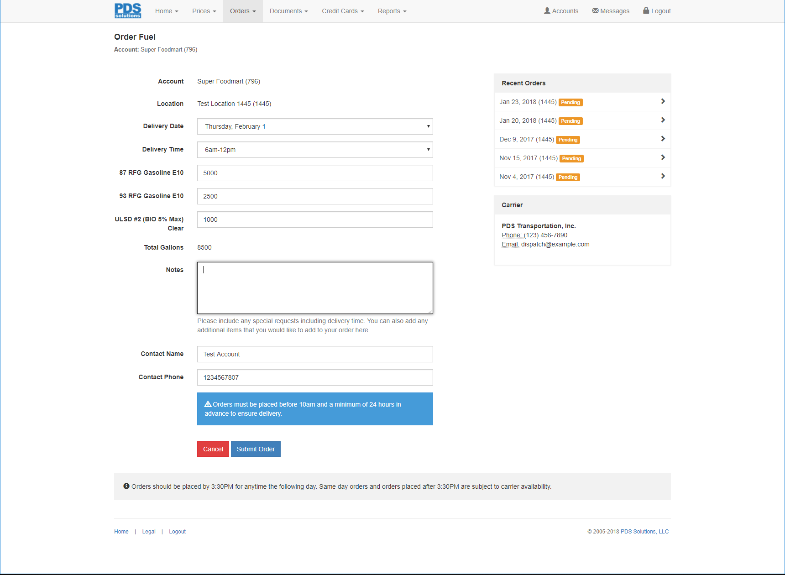The image size is (785, 575).
Task: Click the Logout lock icon
Action: click(x=646, y=10)
